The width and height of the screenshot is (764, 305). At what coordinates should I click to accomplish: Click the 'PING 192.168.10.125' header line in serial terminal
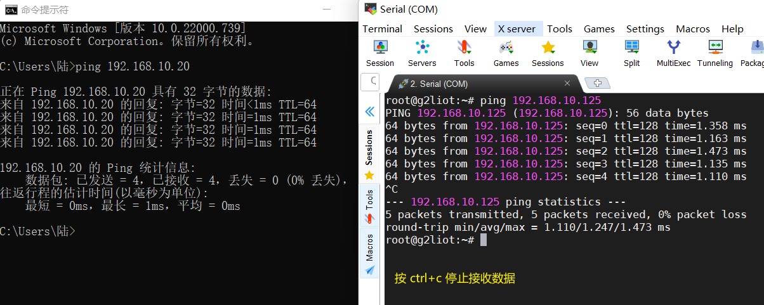coord(547,113)
